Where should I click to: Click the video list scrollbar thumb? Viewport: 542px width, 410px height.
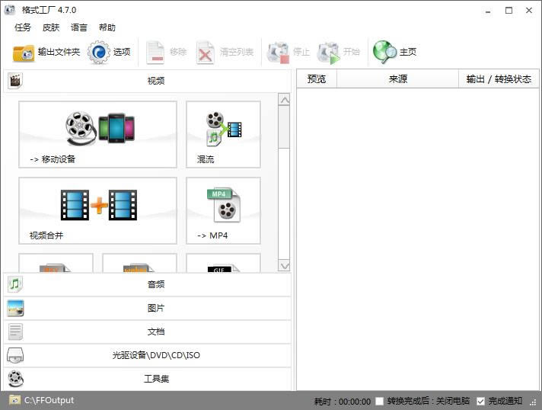[x=284, y=127]
